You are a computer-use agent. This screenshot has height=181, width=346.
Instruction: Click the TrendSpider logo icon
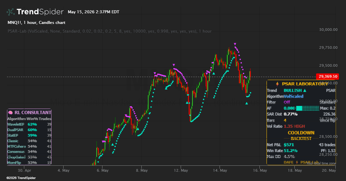tap(11, 12)
